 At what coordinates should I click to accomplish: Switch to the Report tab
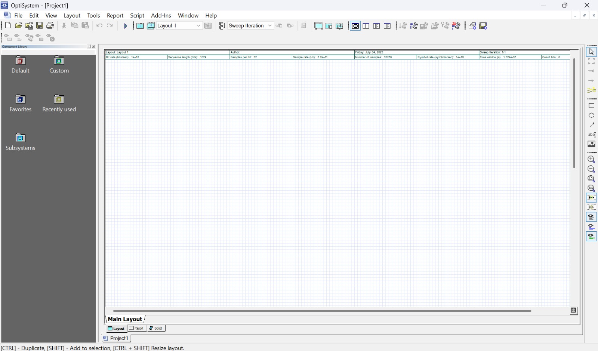click(x=137, y=329)
